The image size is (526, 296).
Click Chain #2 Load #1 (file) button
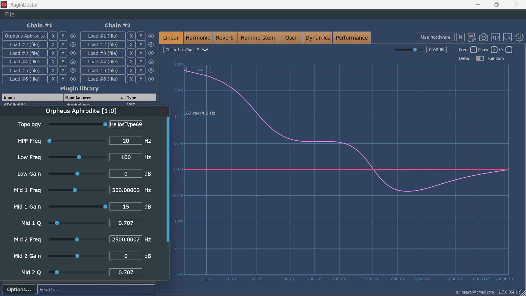[103, 36]
